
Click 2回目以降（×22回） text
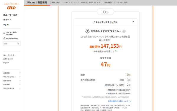click(x=114, y=85)
